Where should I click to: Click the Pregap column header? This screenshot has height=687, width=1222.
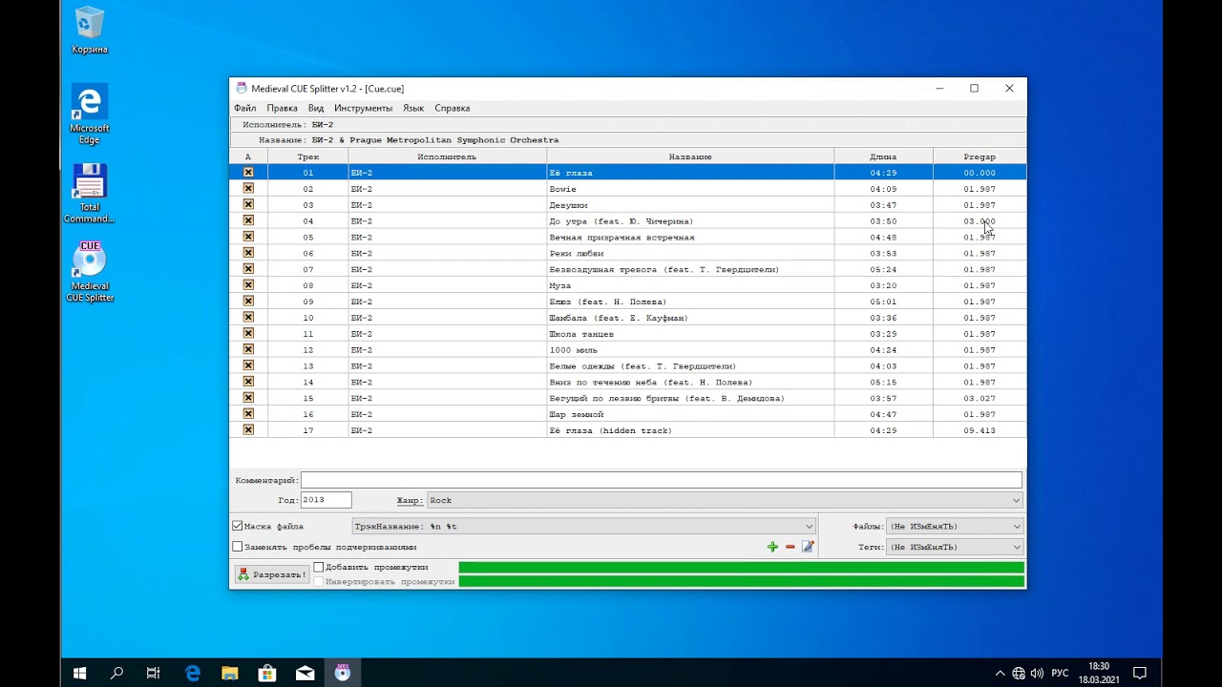point(980,156)
